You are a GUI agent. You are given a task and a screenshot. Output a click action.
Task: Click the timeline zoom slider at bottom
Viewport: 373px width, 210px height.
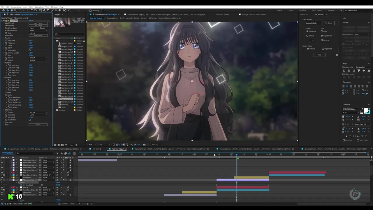tap(85, 204)
